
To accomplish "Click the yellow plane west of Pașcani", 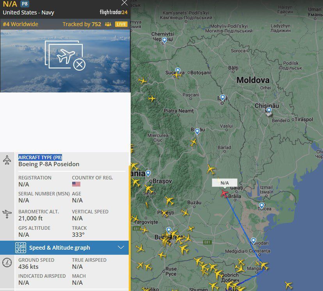I will coord(152,99).
